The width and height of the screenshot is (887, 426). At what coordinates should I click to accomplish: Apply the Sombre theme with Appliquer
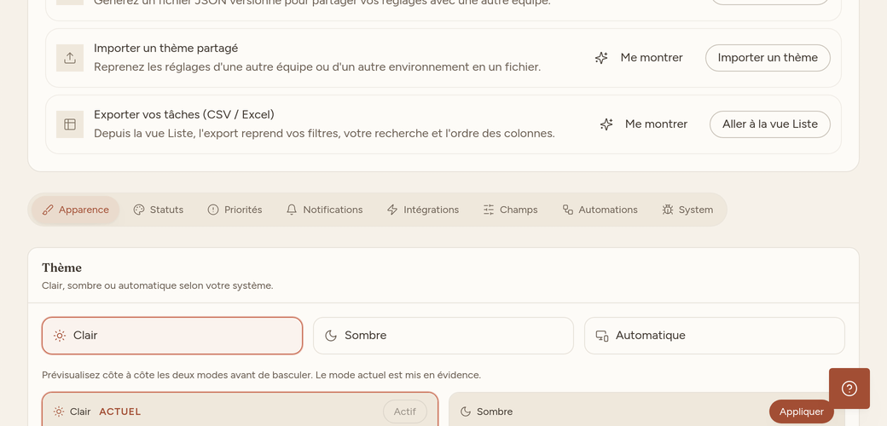(802, 412)
